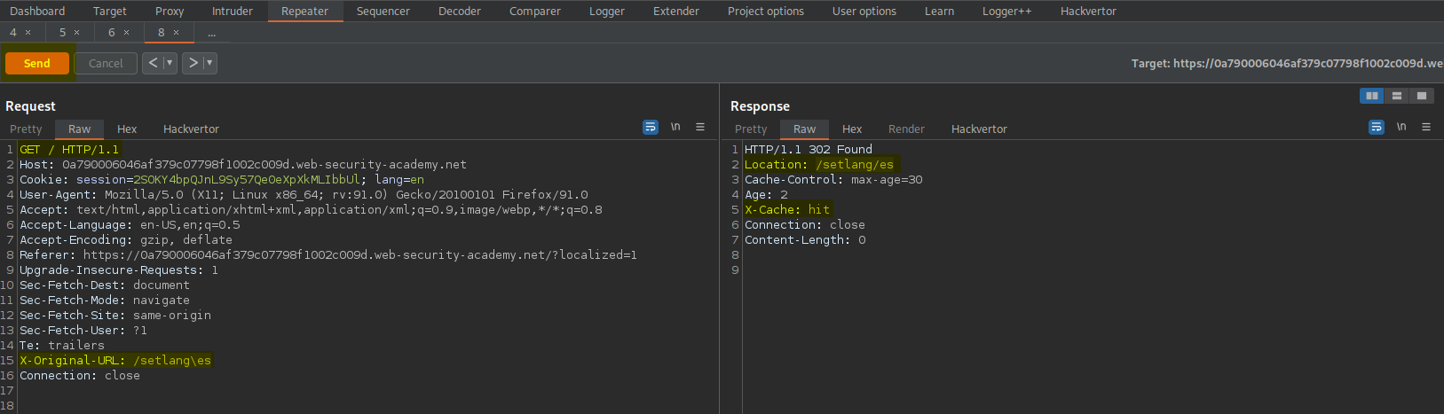Toggle Request word wrap icon
The image size is (1444, 414).
tap(651, 127)
